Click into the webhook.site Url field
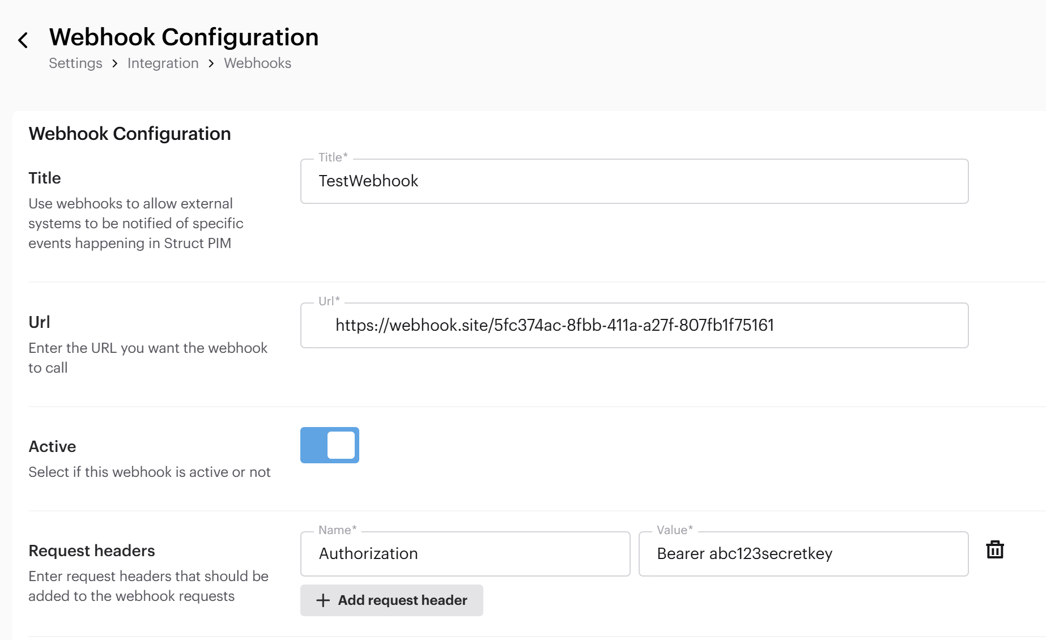Screen dimensions: 1046x640 (633, 326)
